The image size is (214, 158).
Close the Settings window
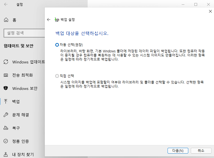click(208, 4)
